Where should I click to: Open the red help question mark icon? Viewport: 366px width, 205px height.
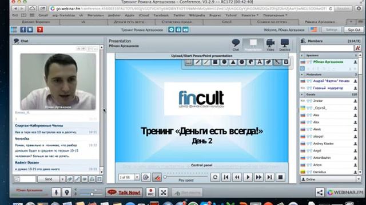40,30
